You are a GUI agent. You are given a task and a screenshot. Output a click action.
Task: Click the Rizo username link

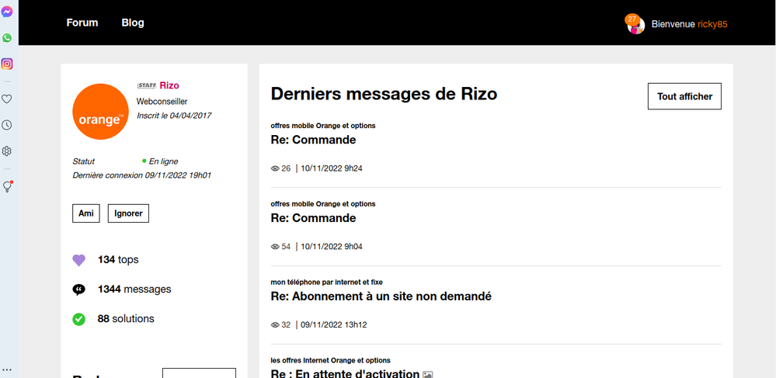click(169, 85)
